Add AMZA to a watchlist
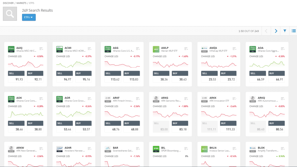Viewport: 297px width, 167px height. pos(234,49)
